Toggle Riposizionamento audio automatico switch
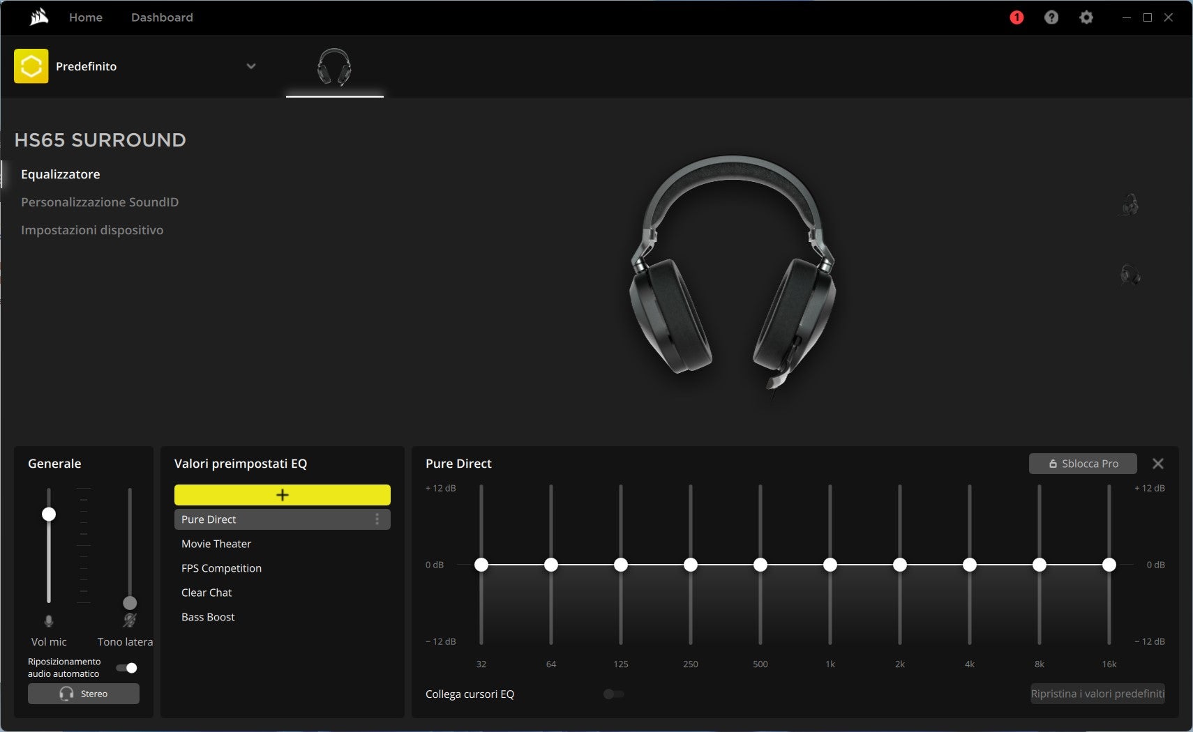The width and height of the screenshot is (1193, 732). (x=127, y=668)
